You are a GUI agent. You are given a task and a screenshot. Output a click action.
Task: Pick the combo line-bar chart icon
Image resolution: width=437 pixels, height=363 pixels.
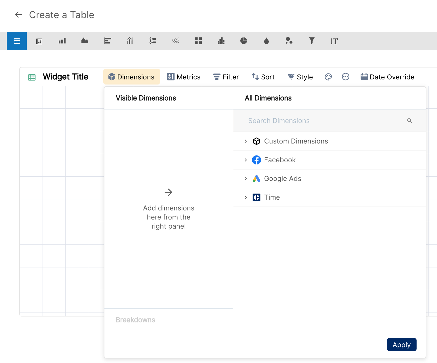click(x=130, y=41)
